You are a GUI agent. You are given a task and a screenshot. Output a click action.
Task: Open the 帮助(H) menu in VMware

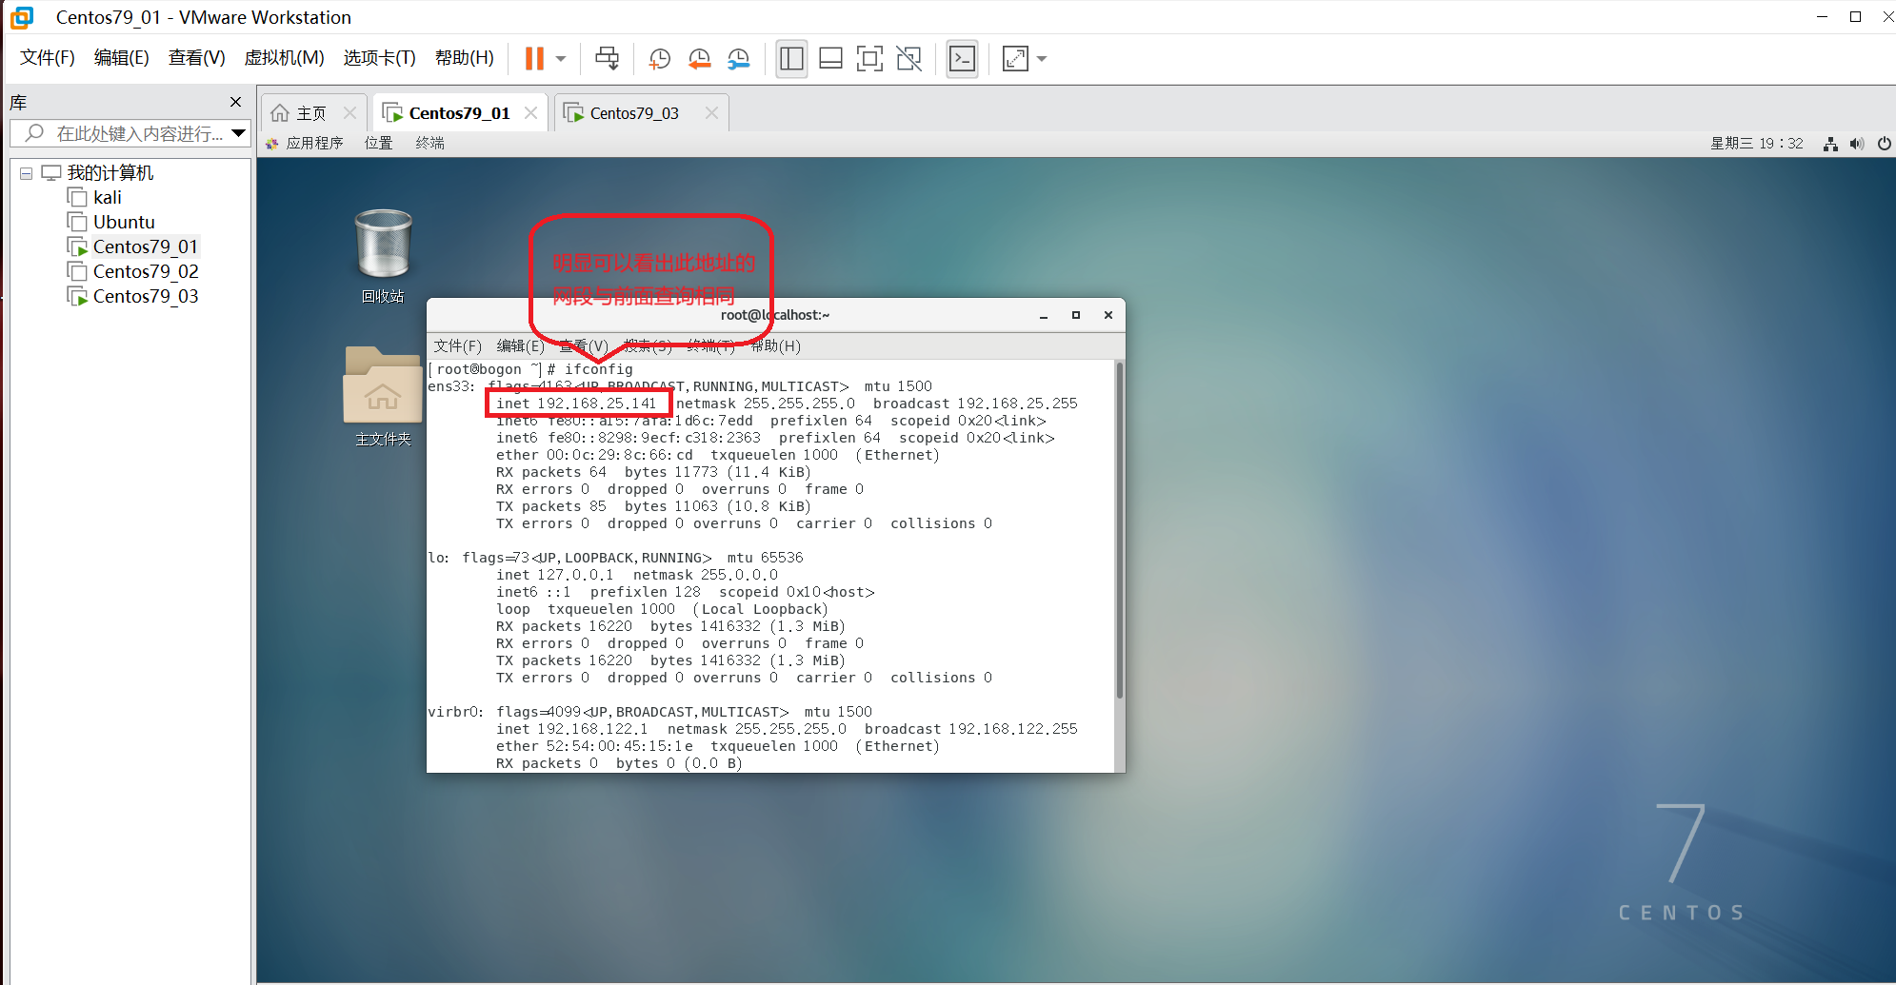[x=465, y=58]
